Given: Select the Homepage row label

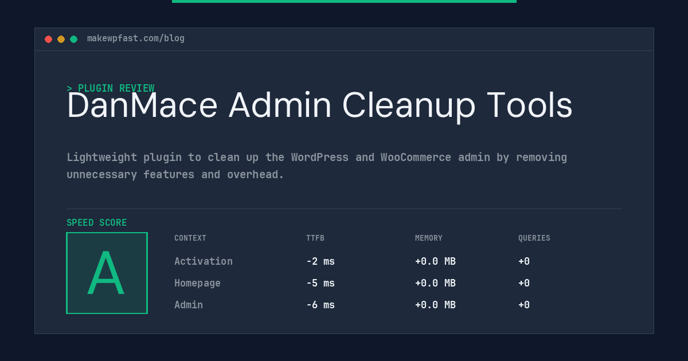Looking at the screenshot, I should pos(197,283).
